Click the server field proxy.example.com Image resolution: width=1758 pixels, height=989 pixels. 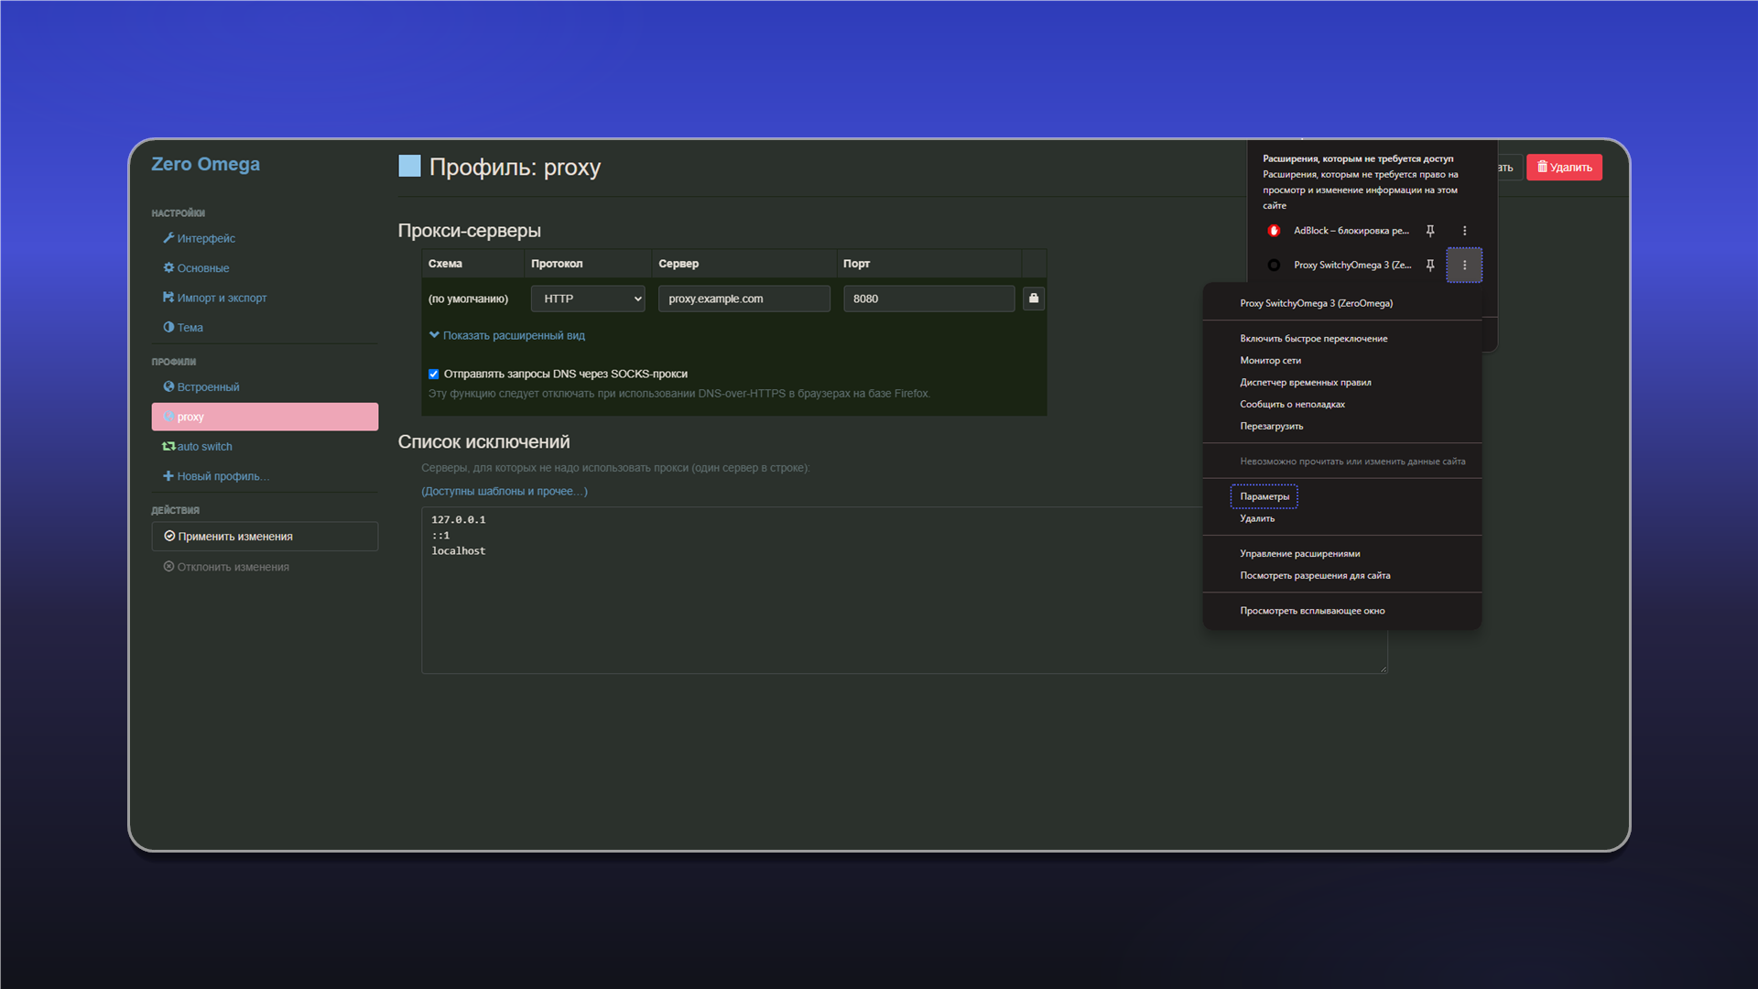point(744,299)
